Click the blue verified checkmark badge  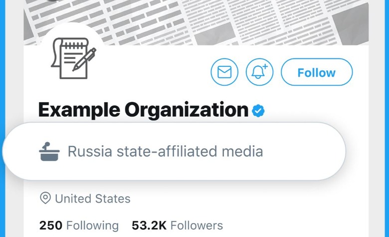pyautogui.click(x=258, y=111)
